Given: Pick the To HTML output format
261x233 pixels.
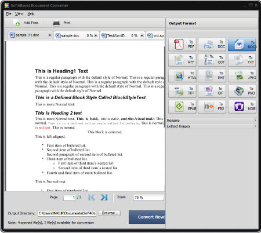Looking at the screenshot, I should pyautogui.click(x=182, y=75).
